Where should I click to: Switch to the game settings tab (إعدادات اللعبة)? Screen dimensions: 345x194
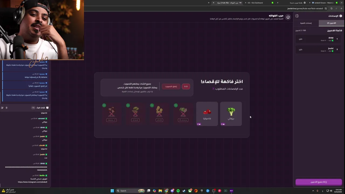pyautogui.click(x=306, y=23)
